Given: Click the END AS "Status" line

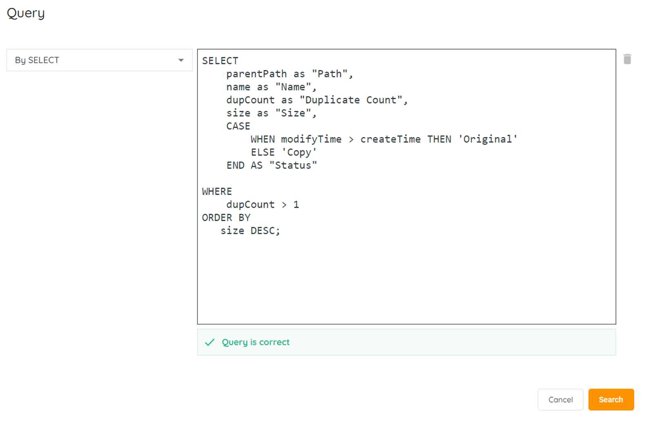Looking at the screenshot, I should pyautogui.click(x=271, y=165).
